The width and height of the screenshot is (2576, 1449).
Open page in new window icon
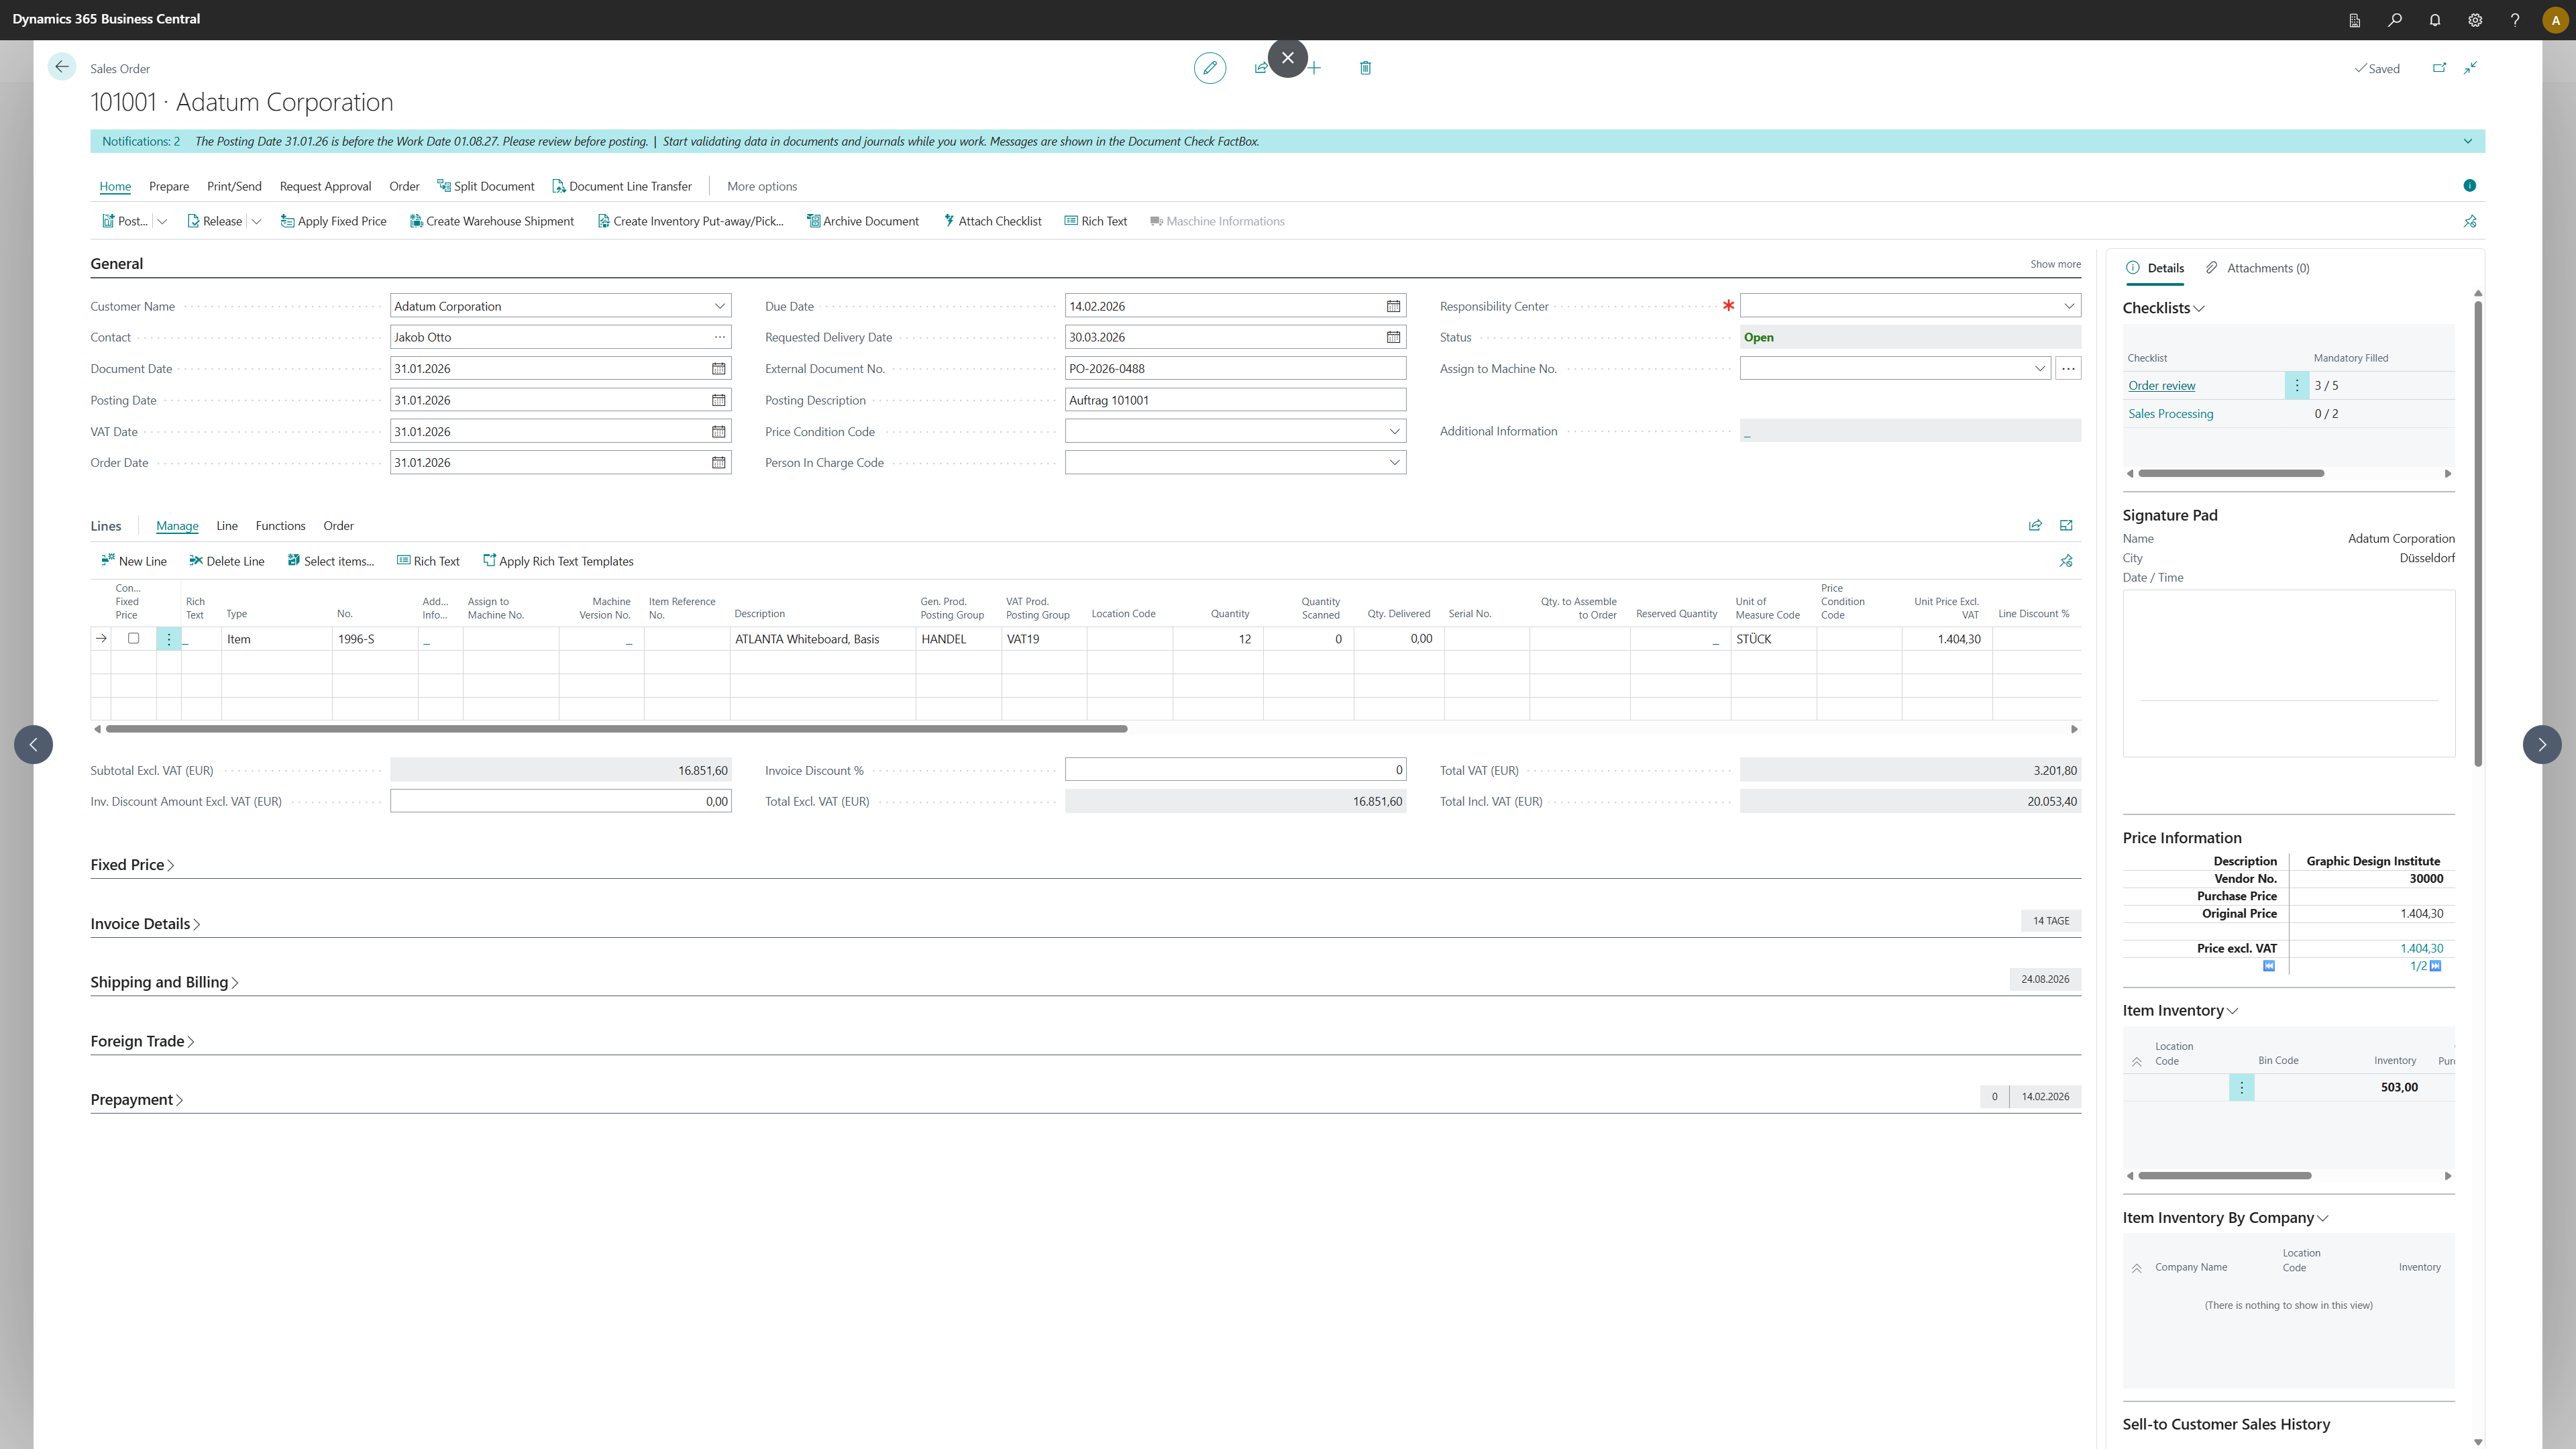coord(2439,68)
